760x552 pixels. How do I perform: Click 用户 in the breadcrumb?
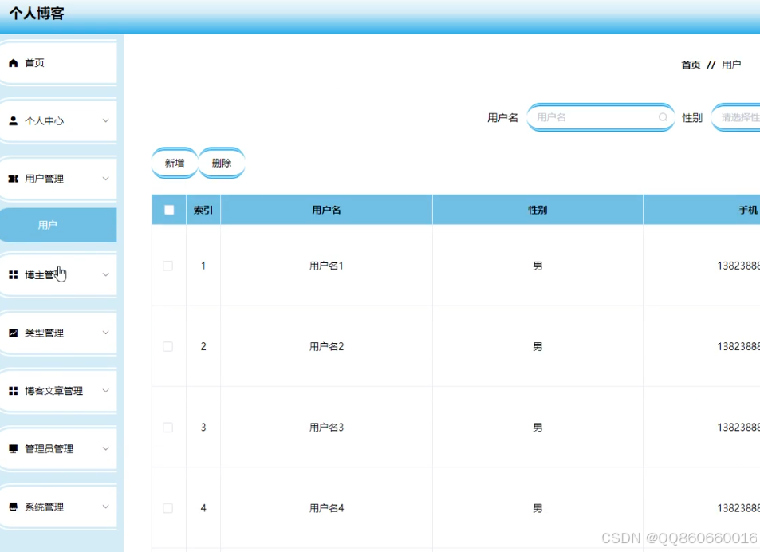(x=731, y=65)
